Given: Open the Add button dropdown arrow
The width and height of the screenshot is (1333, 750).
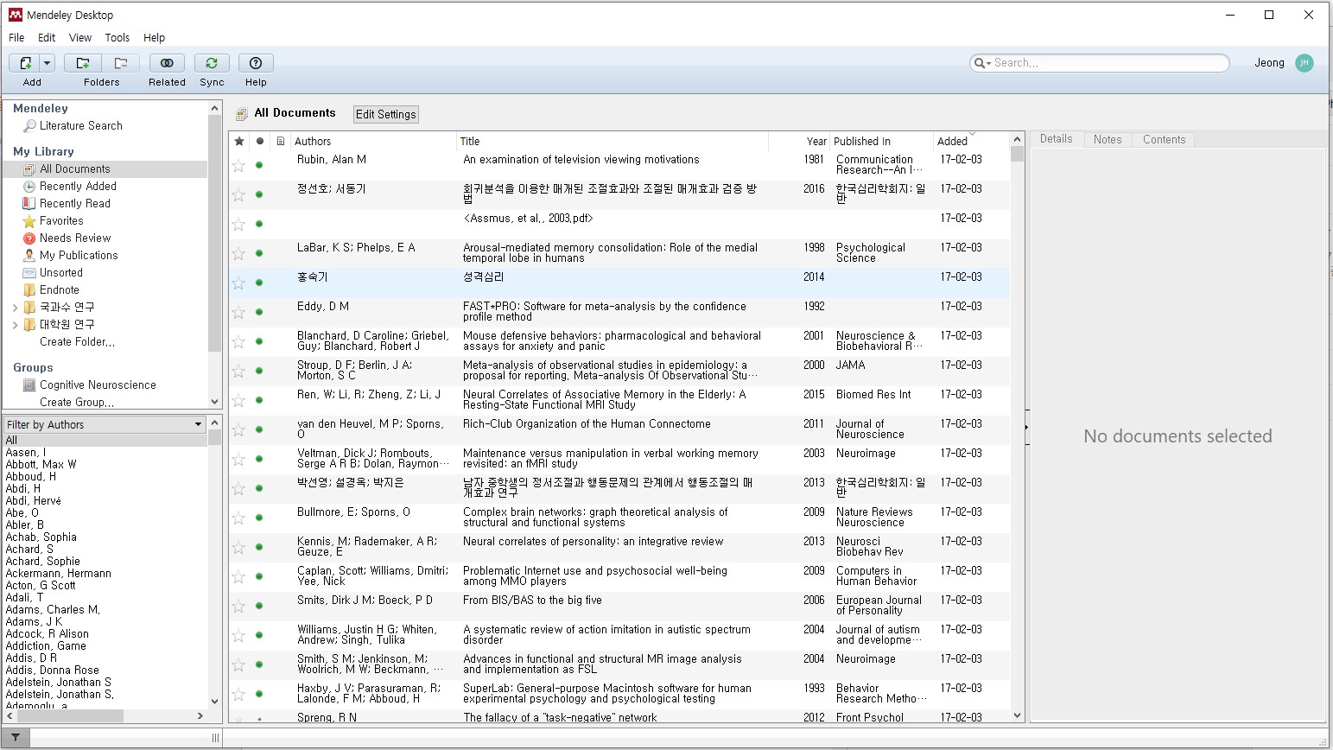Looking at the screenshot, I should point(47,63).
